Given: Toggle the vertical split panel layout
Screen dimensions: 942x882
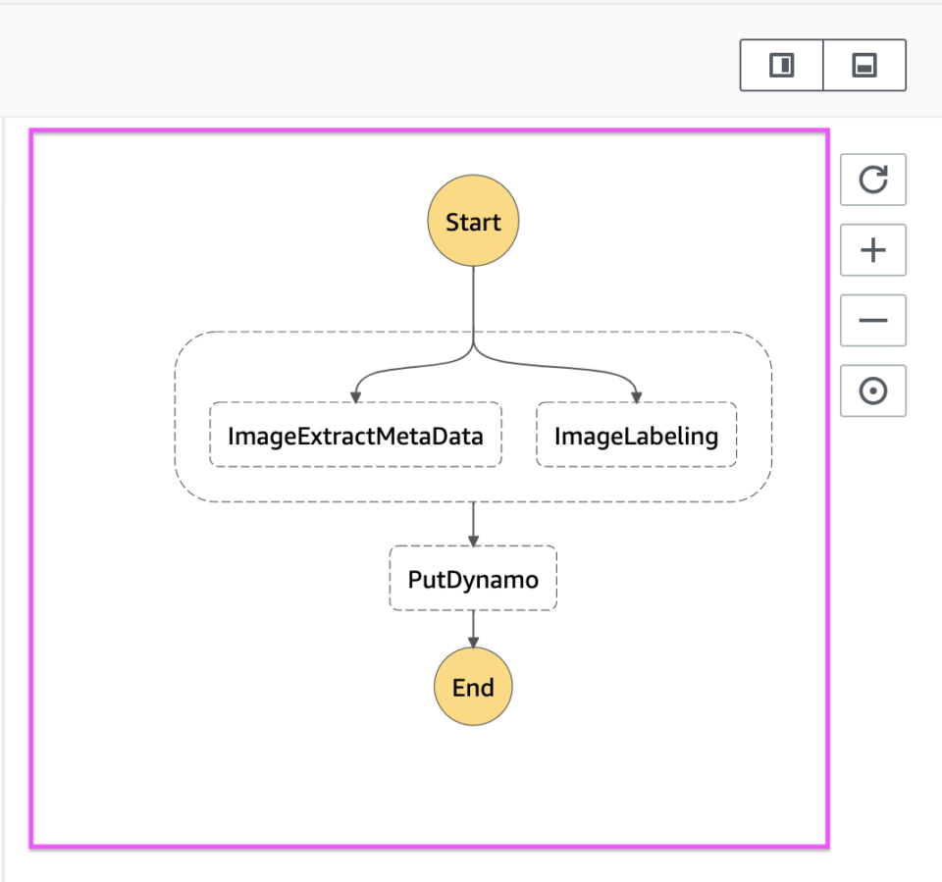Looking at the screenshot, I should pyautogui.click(x=780, y=65).
